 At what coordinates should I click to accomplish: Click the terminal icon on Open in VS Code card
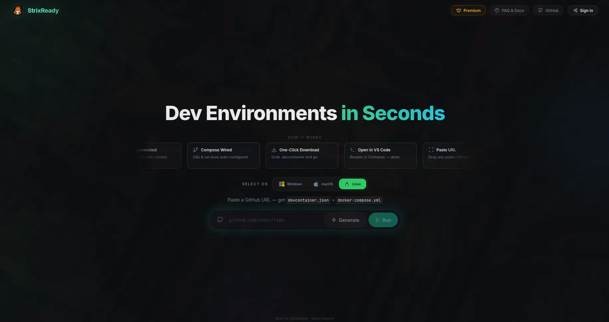tap(352, 150)
